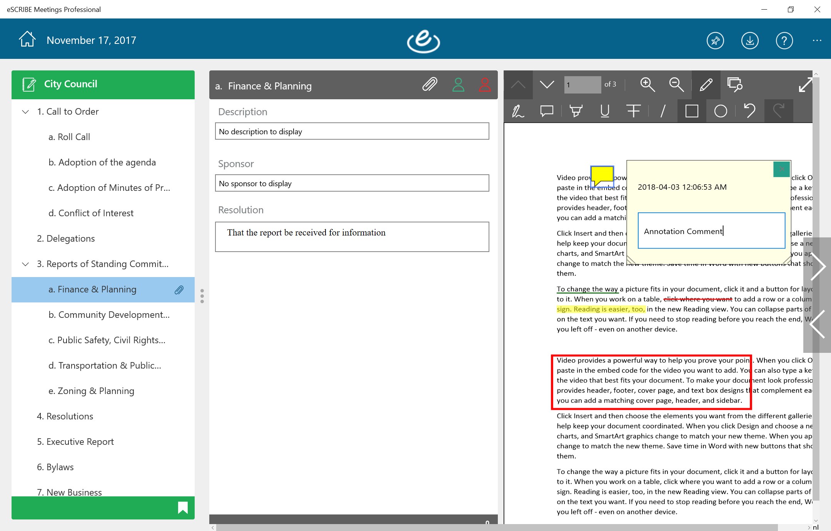Select the circle shape annotation tool
Viewport: 831px width, 531px height.
(721, 111)
